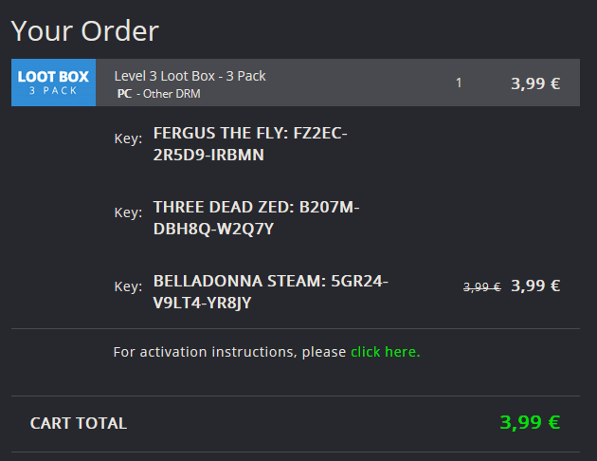Click the 'Key:' label beside Belladonna Steam
Image resolution: width=597 pixels, height=461 pixels.
128,286
